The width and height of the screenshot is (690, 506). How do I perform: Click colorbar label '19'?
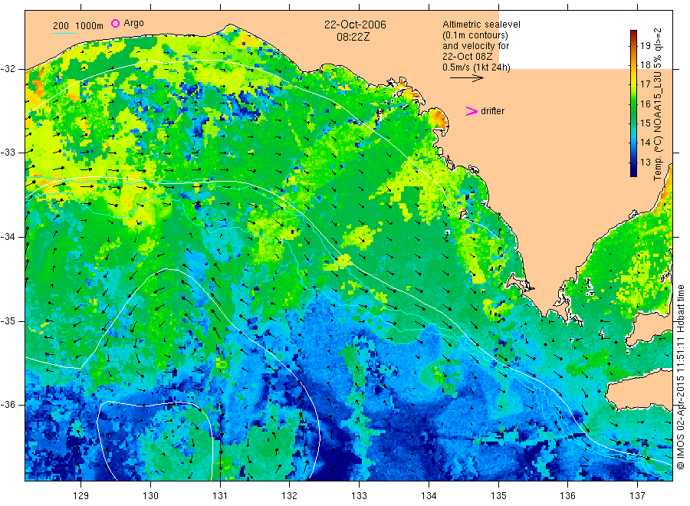click(x=645, y=45)
